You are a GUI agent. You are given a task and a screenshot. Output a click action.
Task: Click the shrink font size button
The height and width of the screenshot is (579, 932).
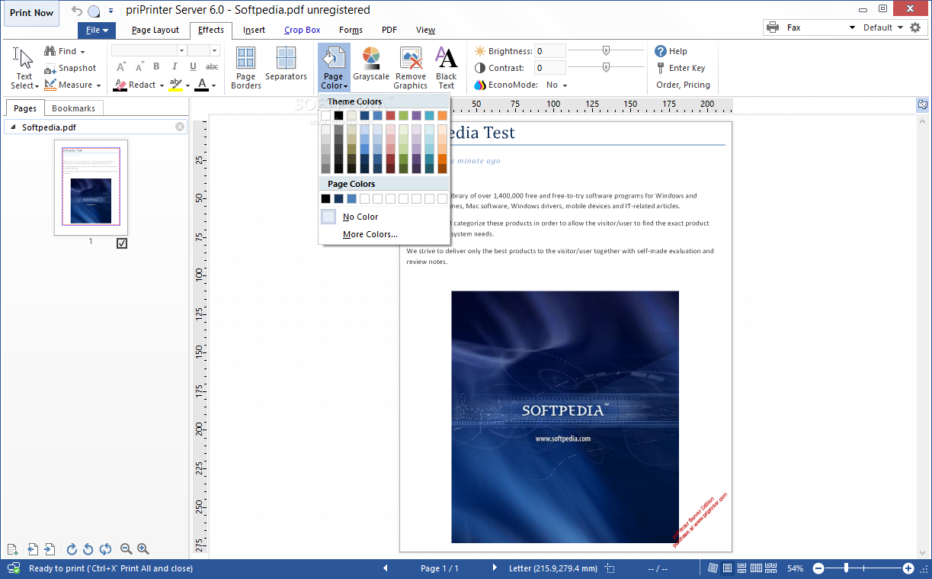pyautogui.click(x=139, y=67)
